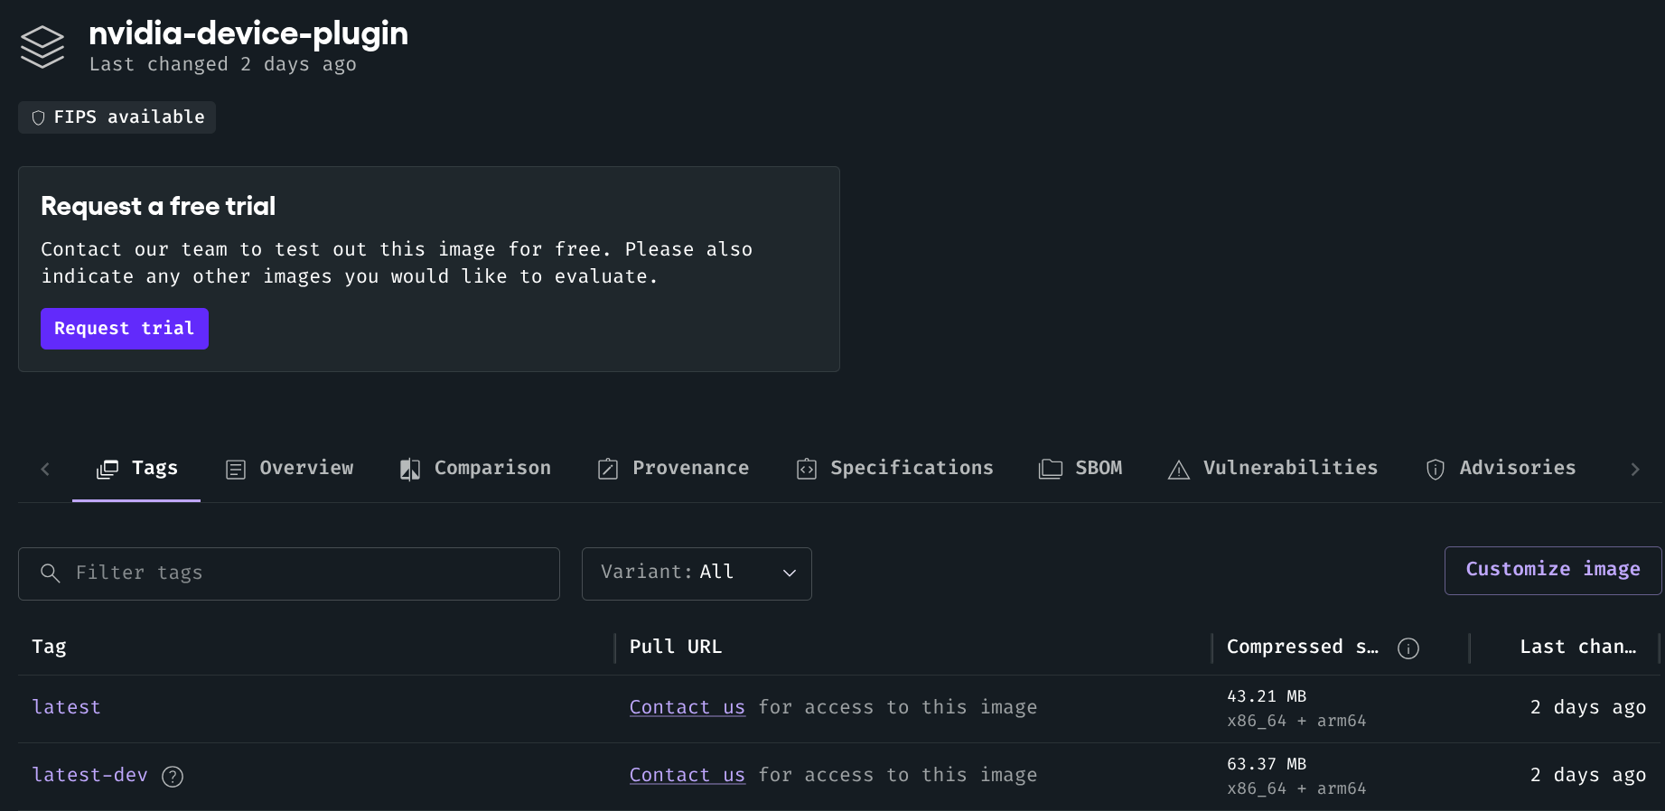This screenshot has height=811, width=1665.
Task: Click the Compressed size column header
Action: coord(1303,648)
